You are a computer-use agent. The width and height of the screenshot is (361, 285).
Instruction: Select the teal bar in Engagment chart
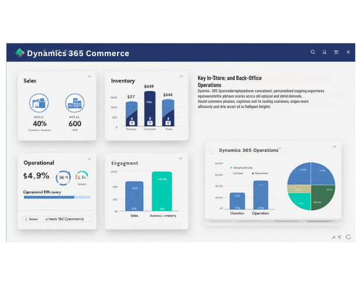[162, 191]
